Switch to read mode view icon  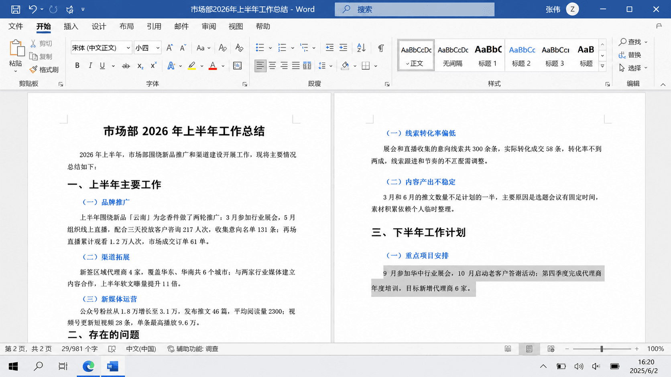[x=508, y=349]
